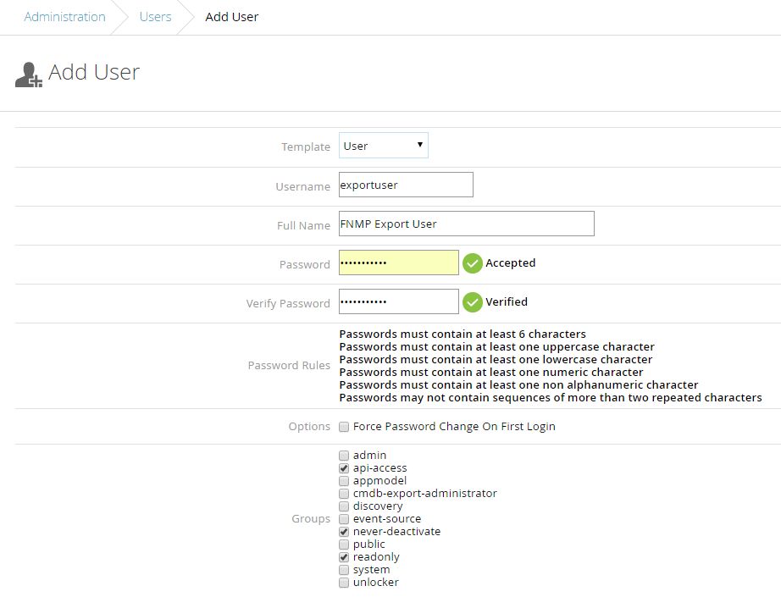Tick the unlocker group checkbox
781x597 pixels.
coord(344,583)
